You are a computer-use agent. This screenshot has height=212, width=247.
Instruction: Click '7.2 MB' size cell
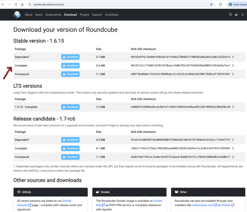pos(100,107)
